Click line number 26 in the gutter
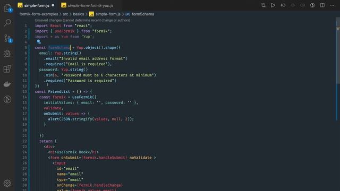Screen dimensions: 340x191 tap(25, 163)
